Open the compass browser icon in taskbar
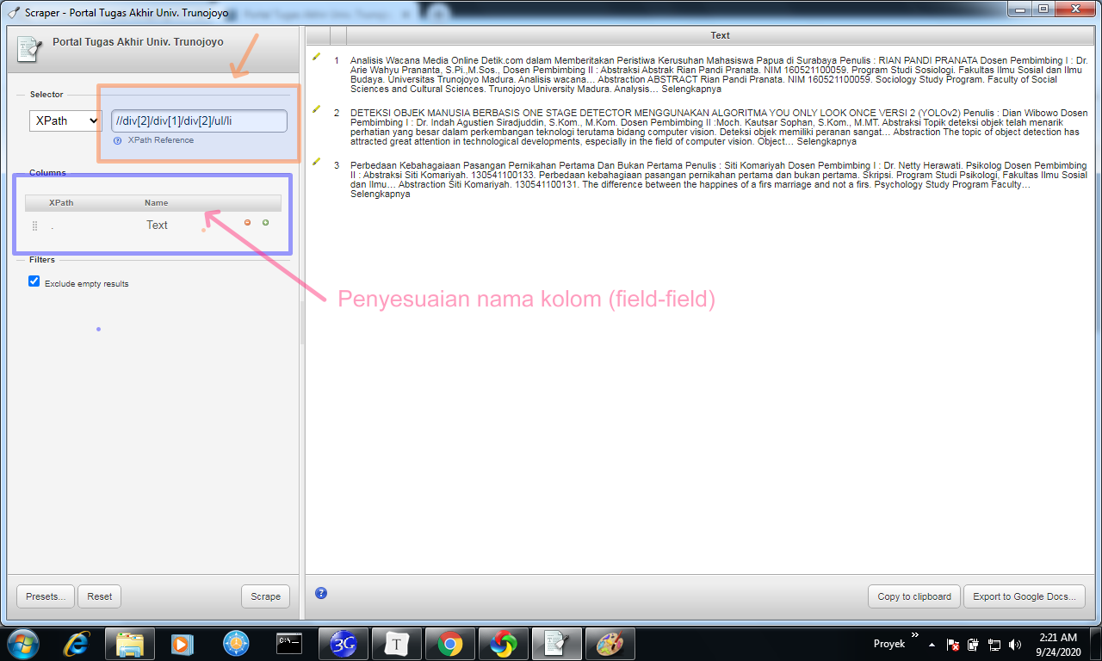 [235, 644]
